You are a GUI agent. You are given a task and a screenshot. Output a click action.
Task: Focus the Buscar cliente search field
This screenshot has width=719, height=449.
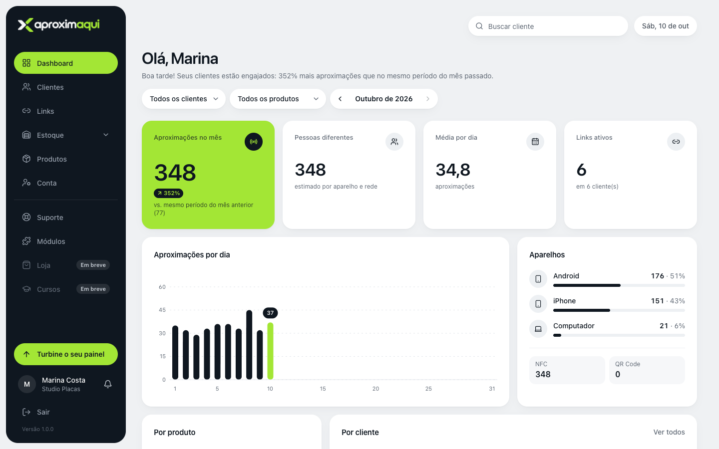click(548, 26)
